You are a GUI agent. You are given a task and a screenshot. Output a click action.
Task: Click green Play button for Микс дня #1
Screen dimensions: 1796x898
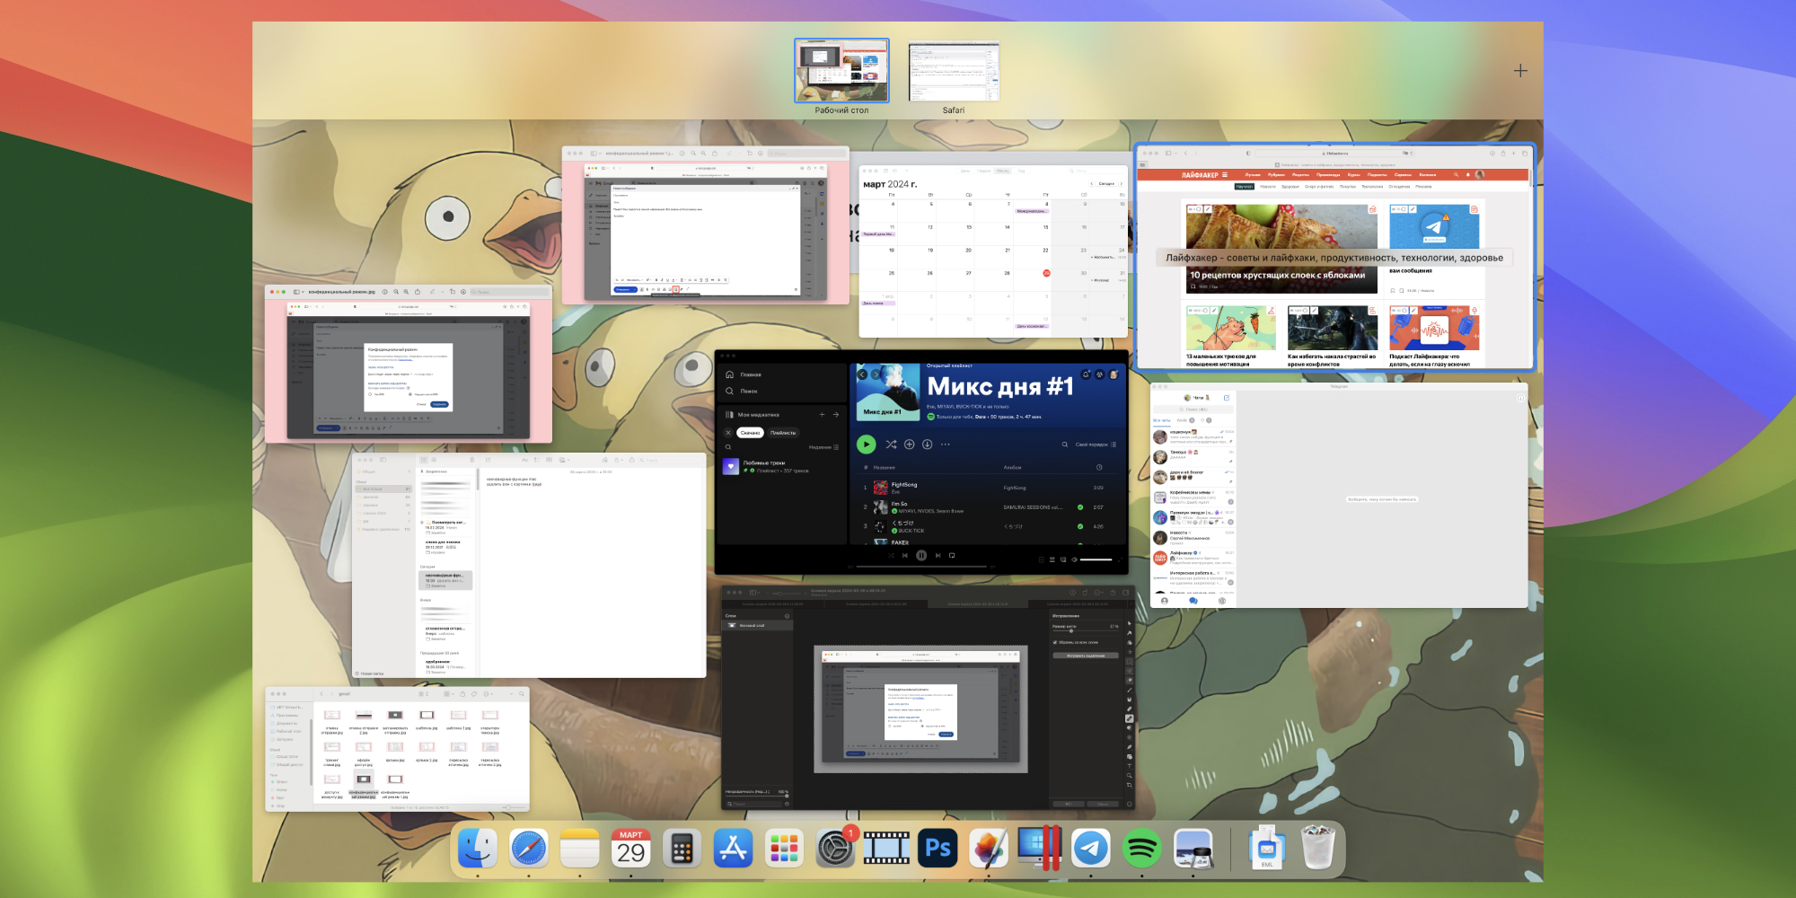coord(866,445)
